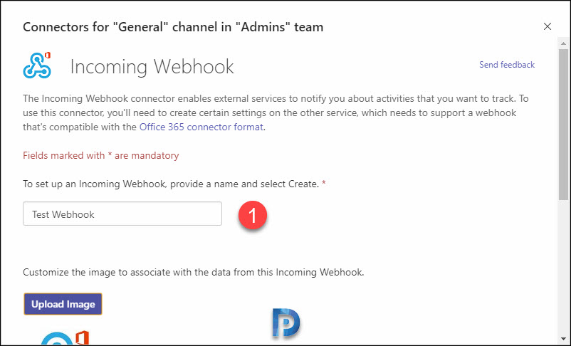This screenshot has height=346, width=571.
Task: Click the scrollbar up arrow
Action: [x=563, y=43]
